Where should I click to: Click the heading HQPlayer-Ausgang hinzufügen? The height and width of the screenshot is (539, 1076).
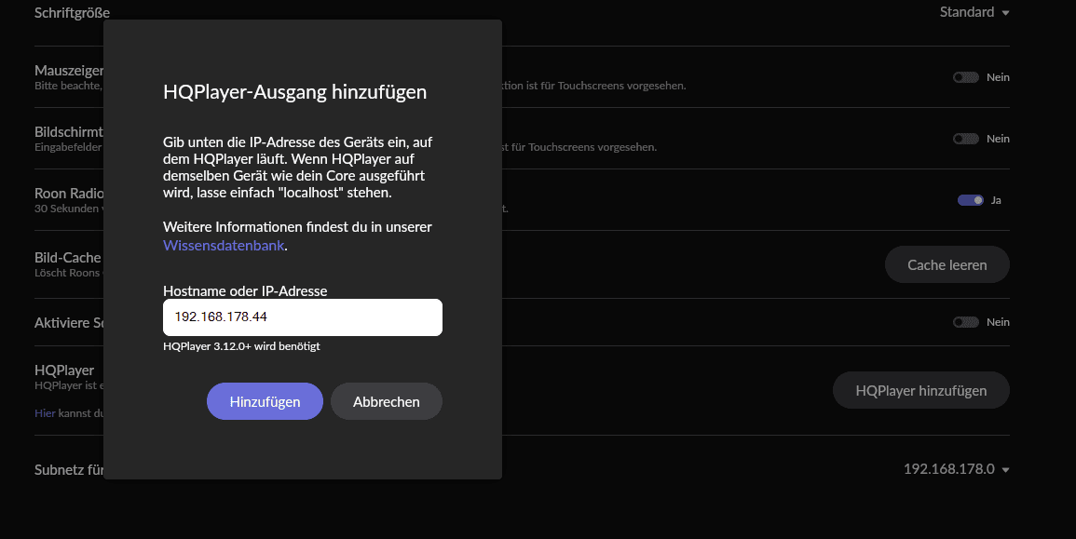pos(295,92)
